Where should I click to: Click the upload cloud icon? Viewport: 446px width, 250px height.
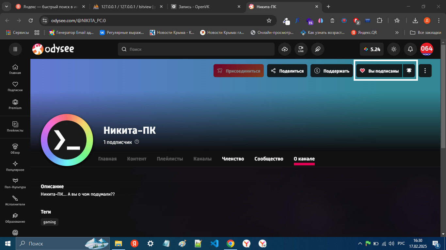pos(285,49)
